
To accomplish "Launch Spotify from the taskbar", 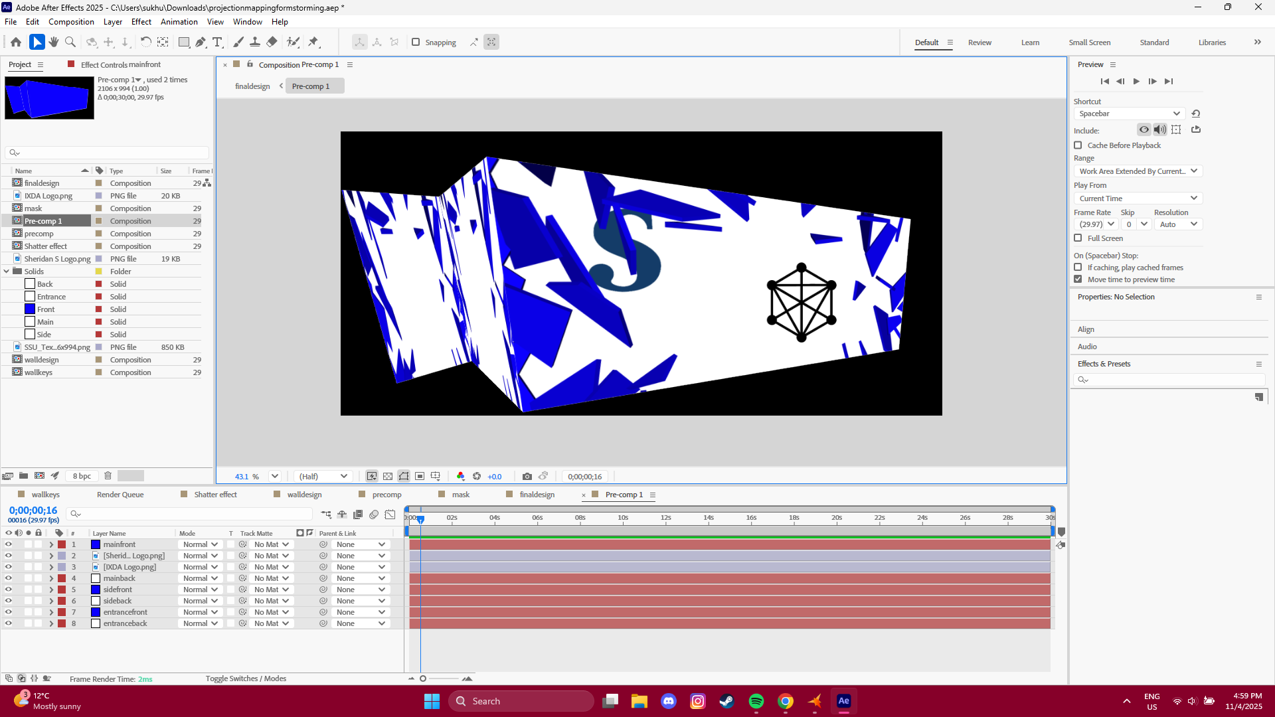I will (x=756, y=700).
